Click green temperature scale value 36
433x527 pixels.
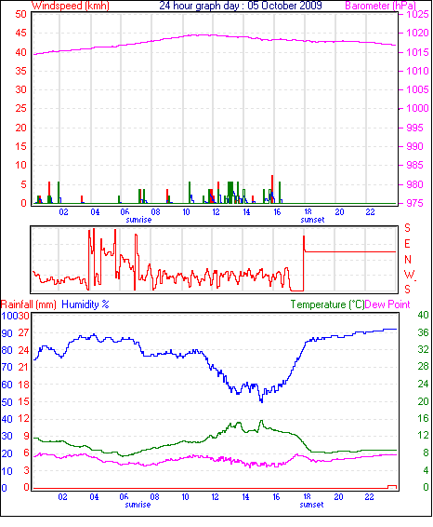coord(424,332)
